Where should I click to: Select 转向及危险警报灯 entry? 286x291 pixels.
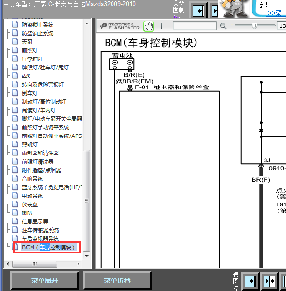point(43,85)
